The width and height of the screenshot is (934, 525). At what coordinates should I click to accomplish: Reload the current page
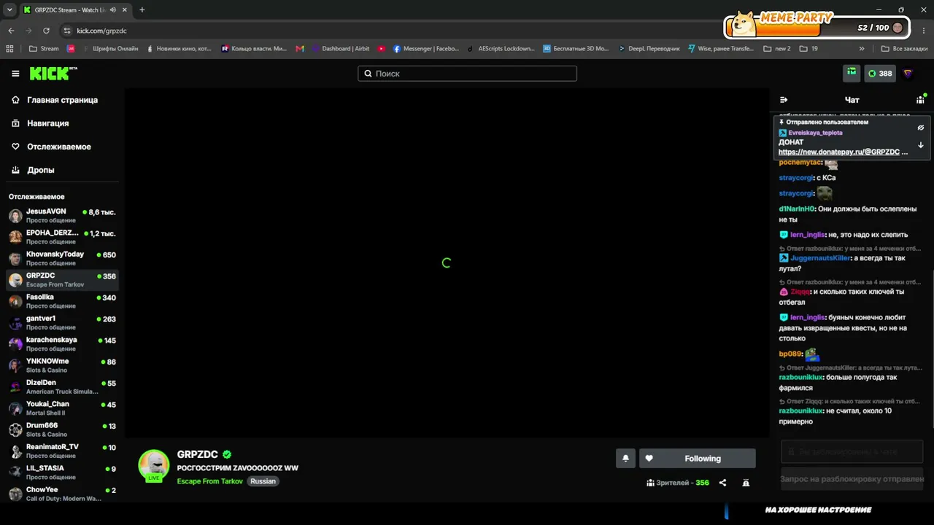click(x=46, y=31)
